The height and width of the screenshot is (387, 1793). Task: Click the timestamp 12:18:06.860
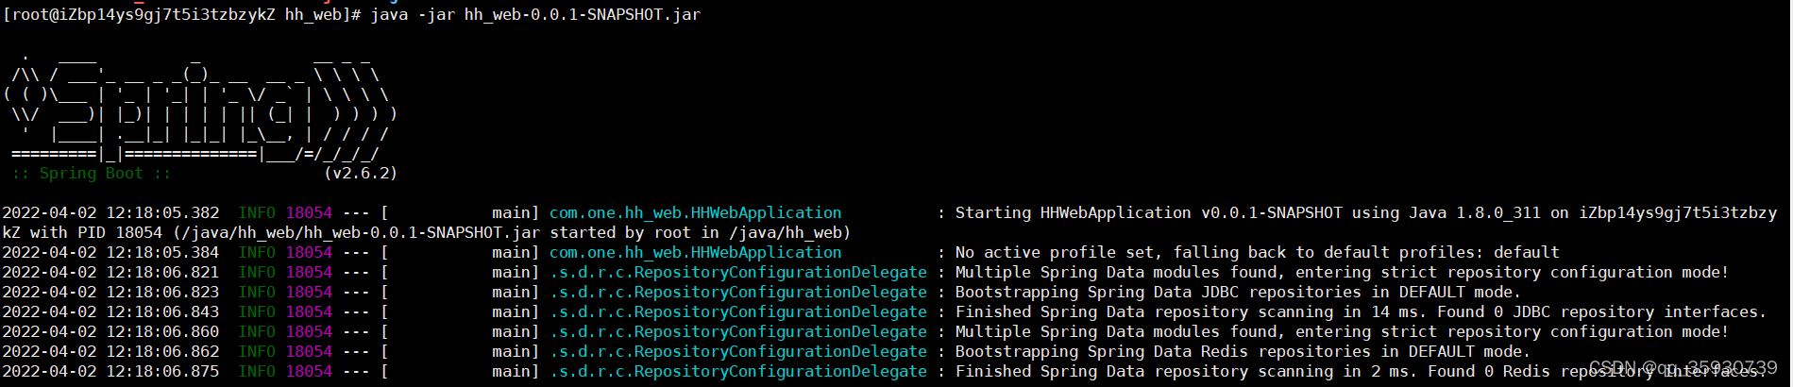tap(162, 332)
